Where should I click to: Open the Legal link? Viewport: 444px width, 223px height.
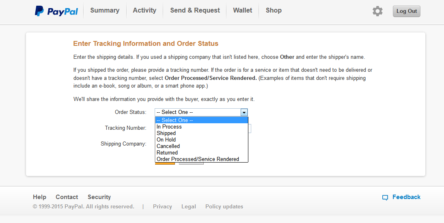click(189, 207)
